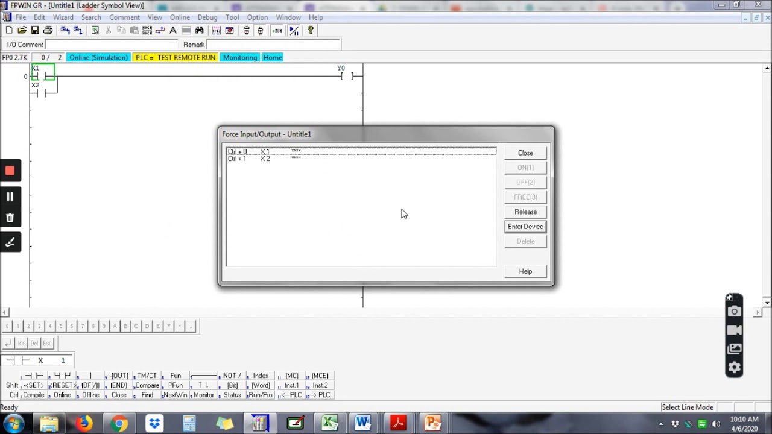Pause the recording with the pause icon
The width and height of the screenshot is (772, 434).
coord(10,197)
